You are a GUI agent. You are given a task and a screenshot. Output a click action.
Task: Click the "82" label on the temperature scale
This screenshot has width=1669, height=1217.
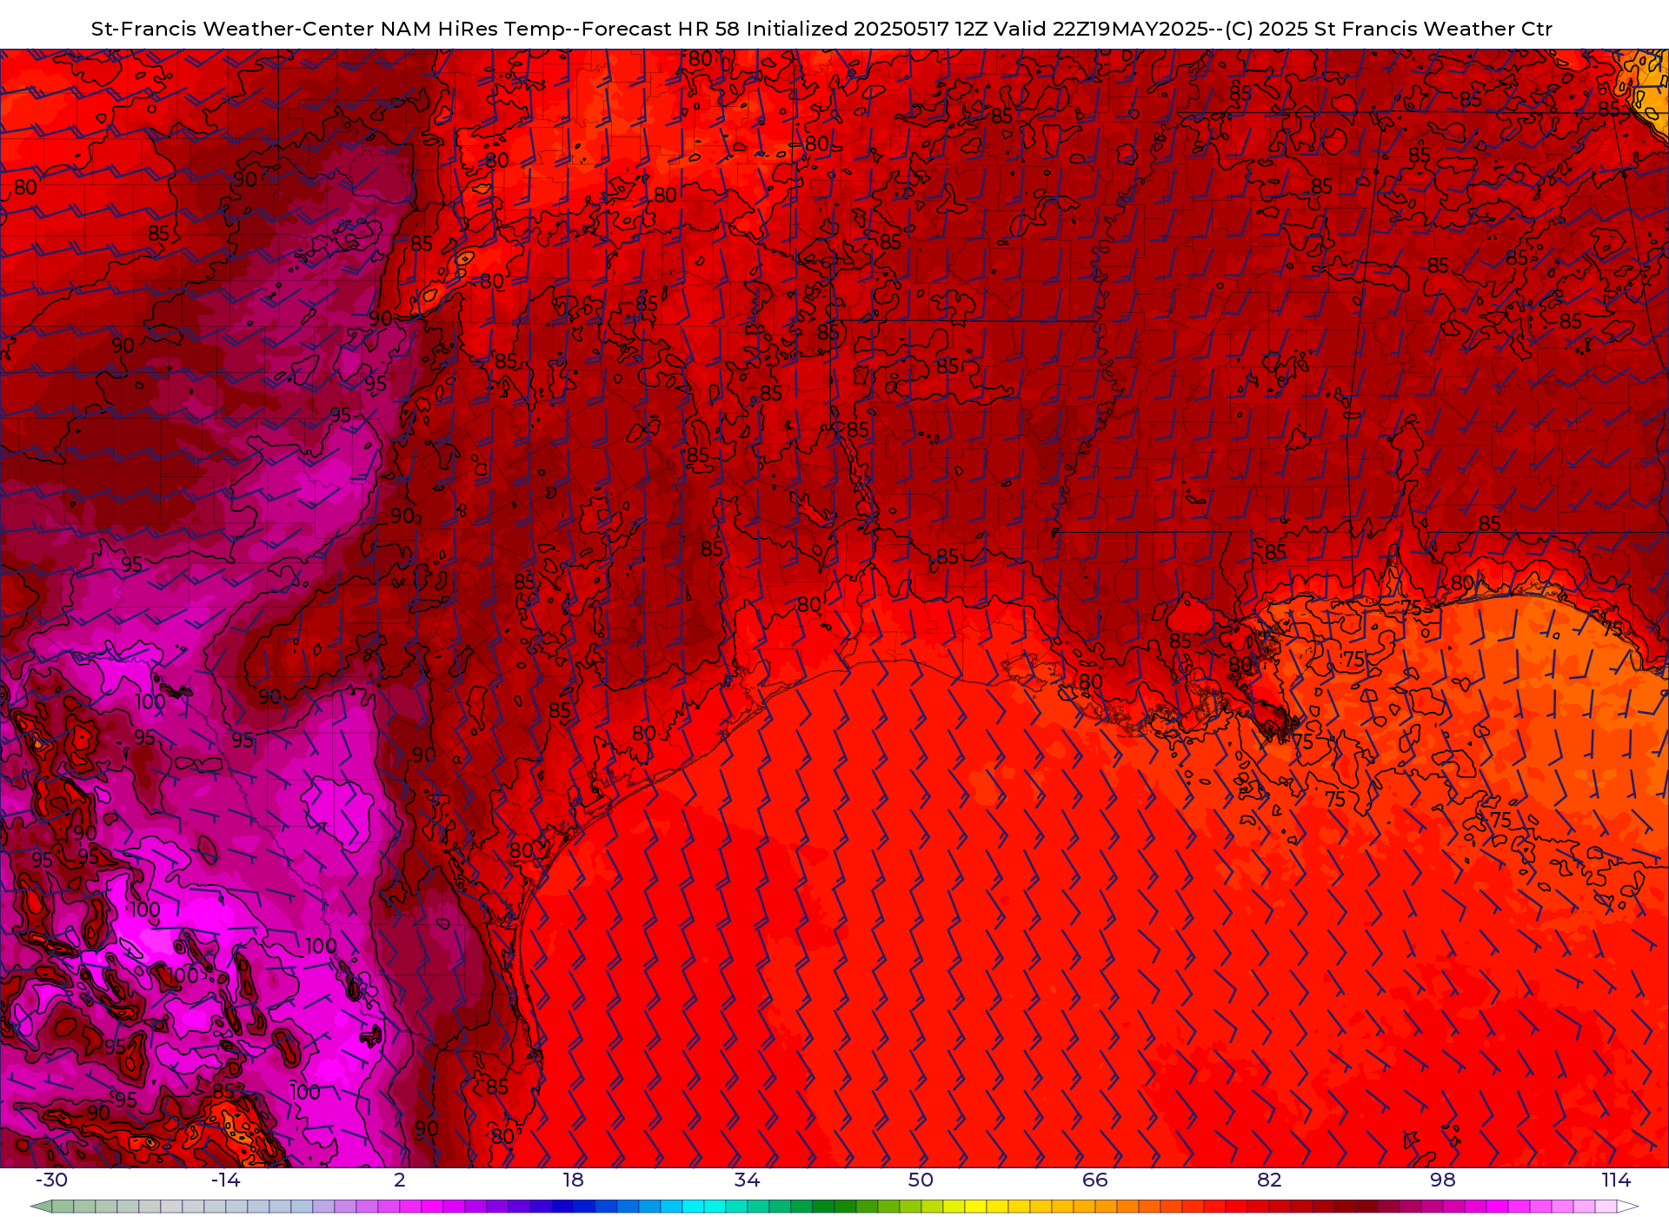1269,1180
